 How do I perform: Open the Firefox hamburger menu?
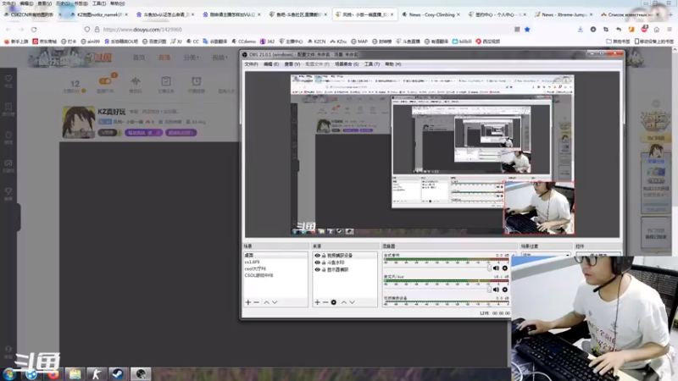(x=670, y=30)
